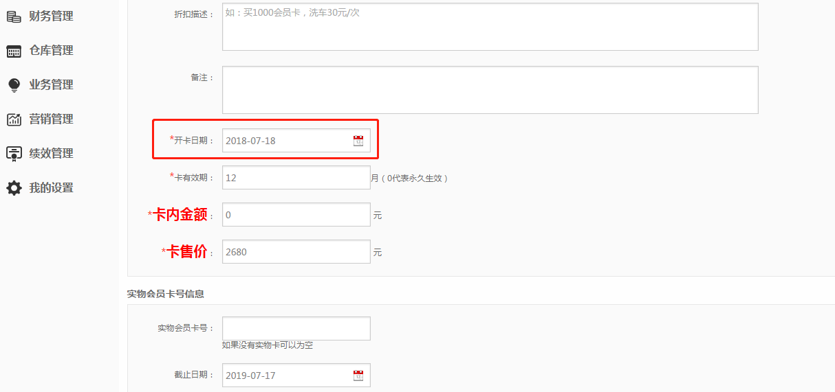Click the 卡内金额 input field
This screenshot has width=835, height=392.
coord(296,215)
